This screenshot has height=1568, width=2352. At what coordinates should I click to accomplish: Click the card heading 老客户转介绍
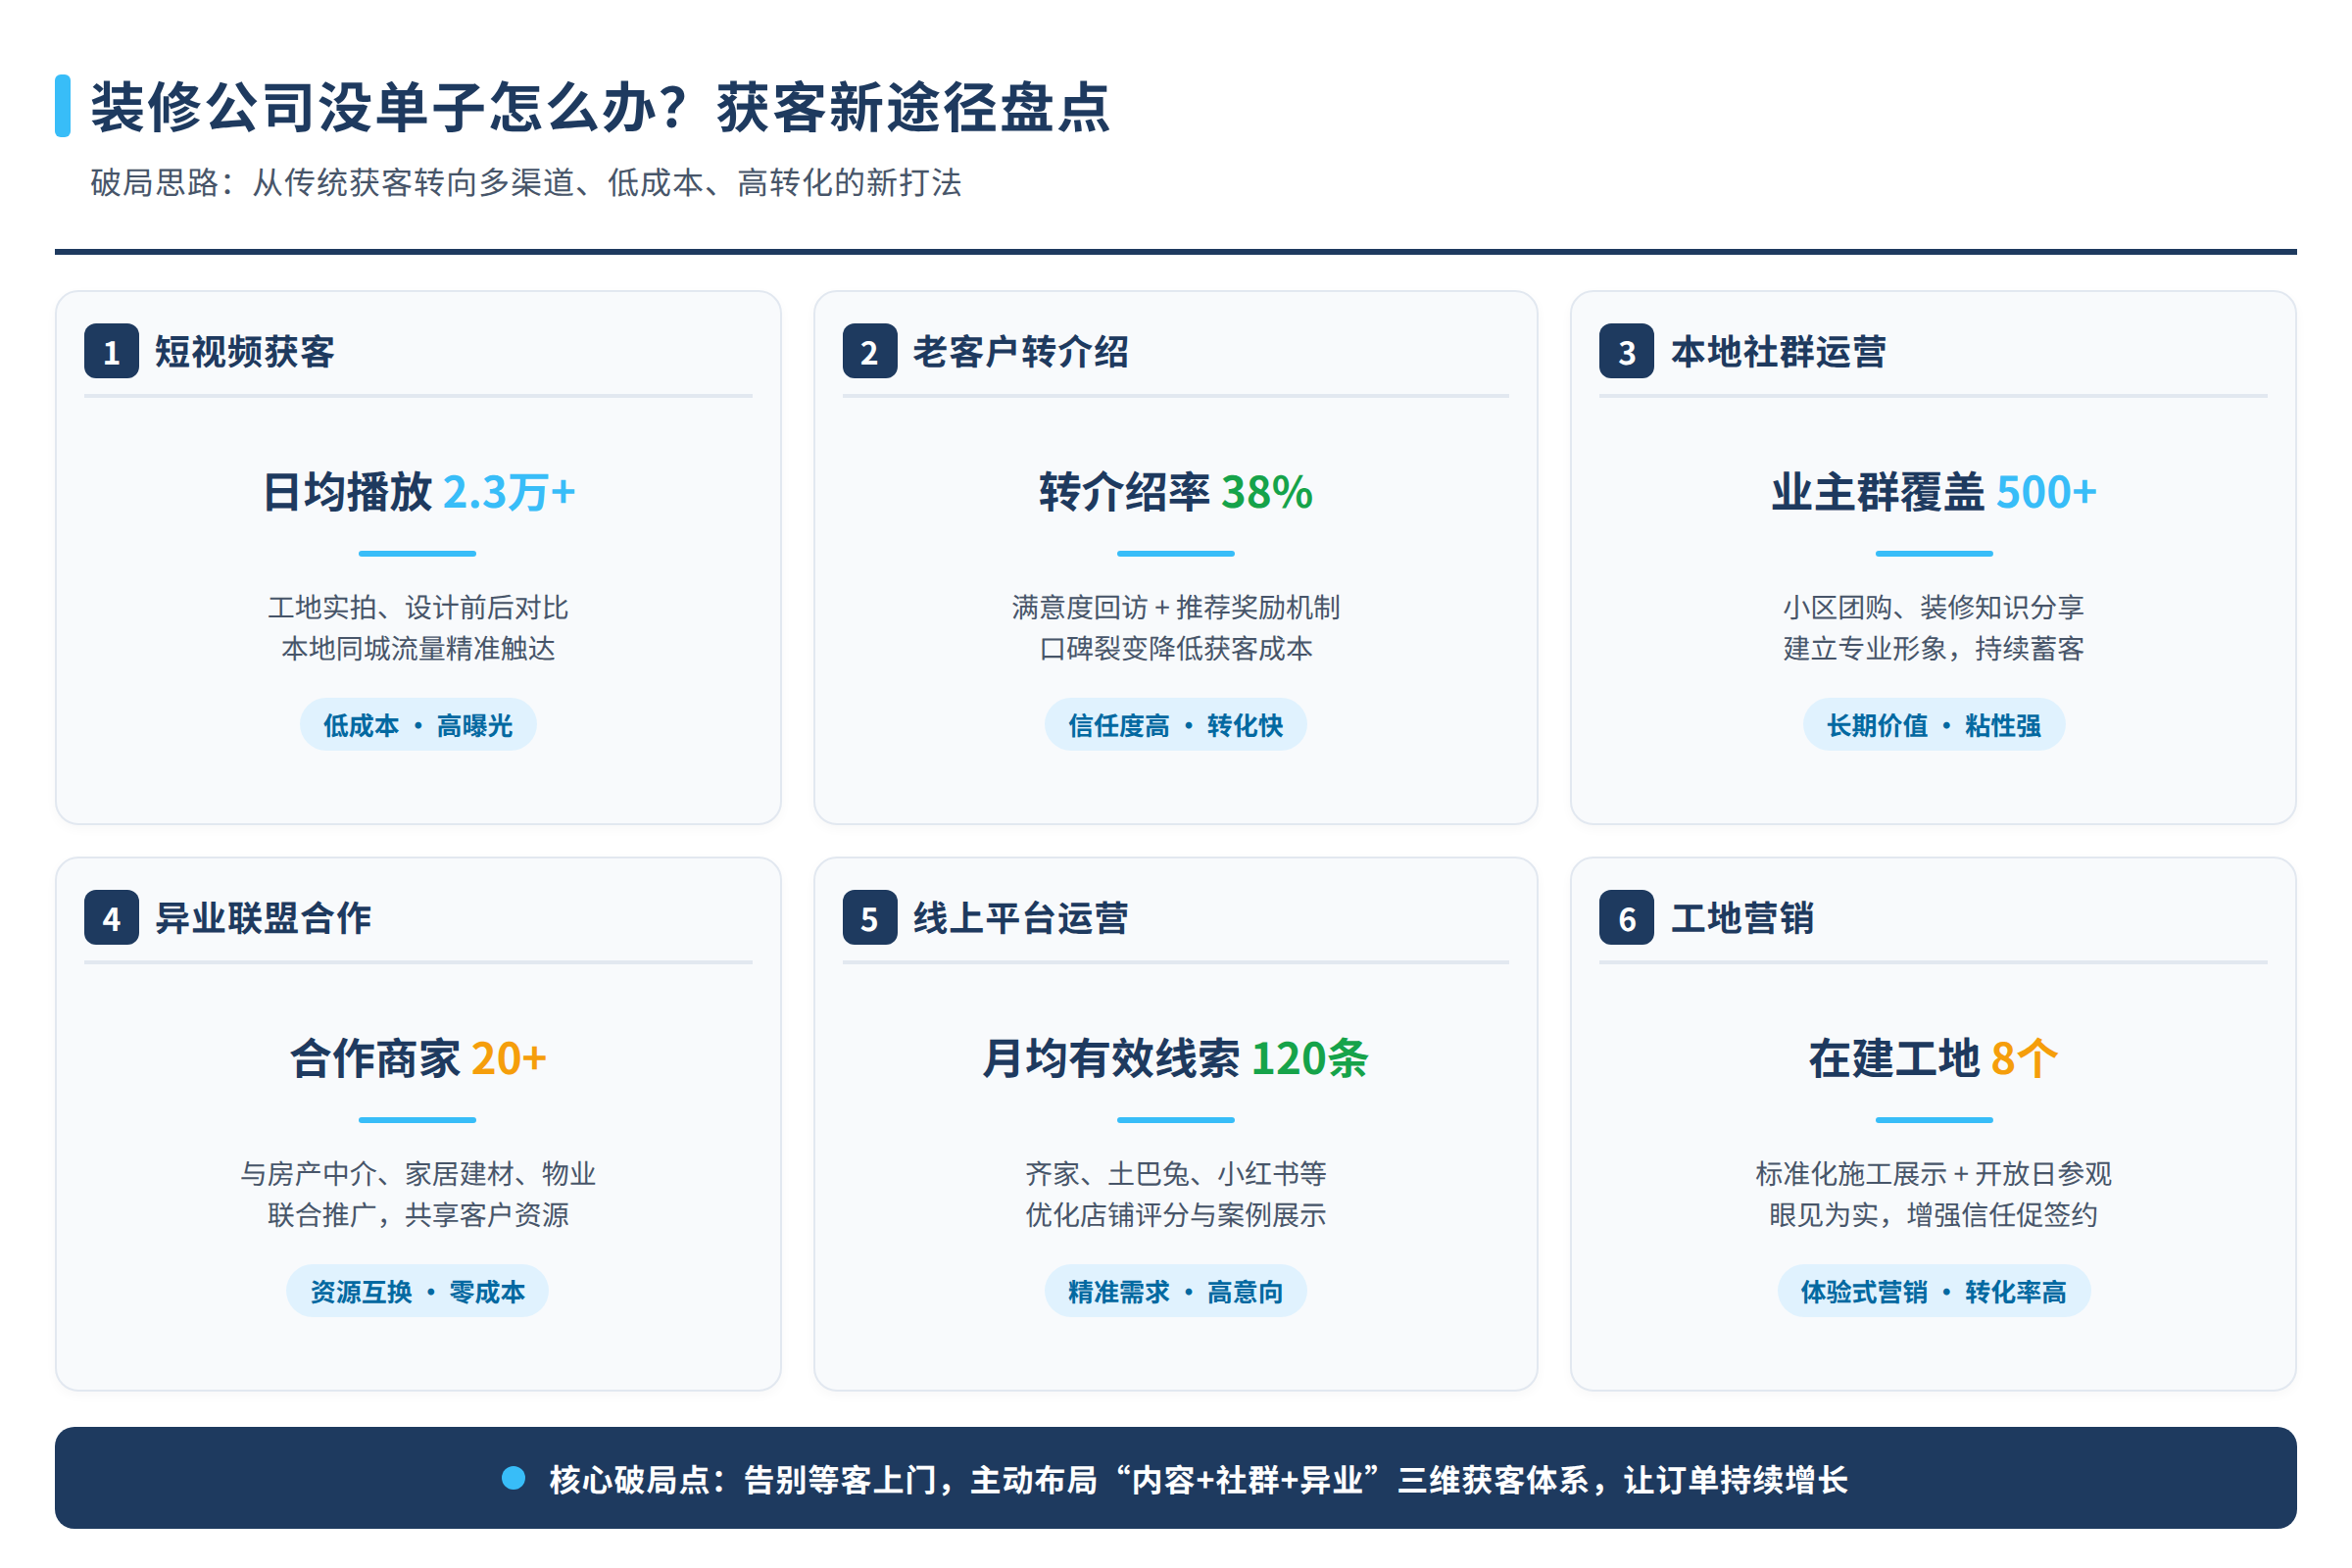pyautogui.click(x=1020, y=352)
